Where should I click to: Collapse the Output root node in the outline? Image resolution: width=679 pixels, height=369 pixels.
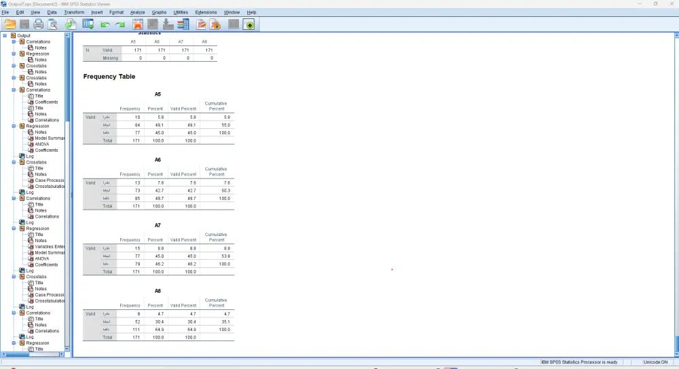5,35
